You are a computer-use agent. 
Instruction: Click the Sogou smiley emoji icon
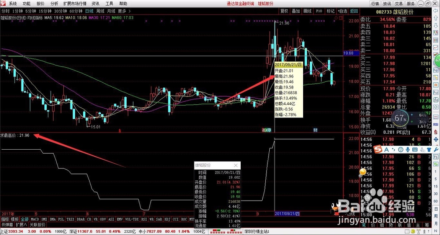[x=401, y=149]
